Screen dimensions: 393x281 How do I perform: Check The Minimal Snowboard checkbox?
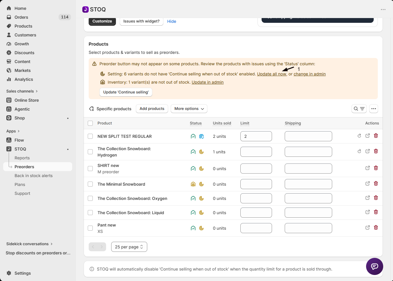pyautogui.click(x=90, y=184)
